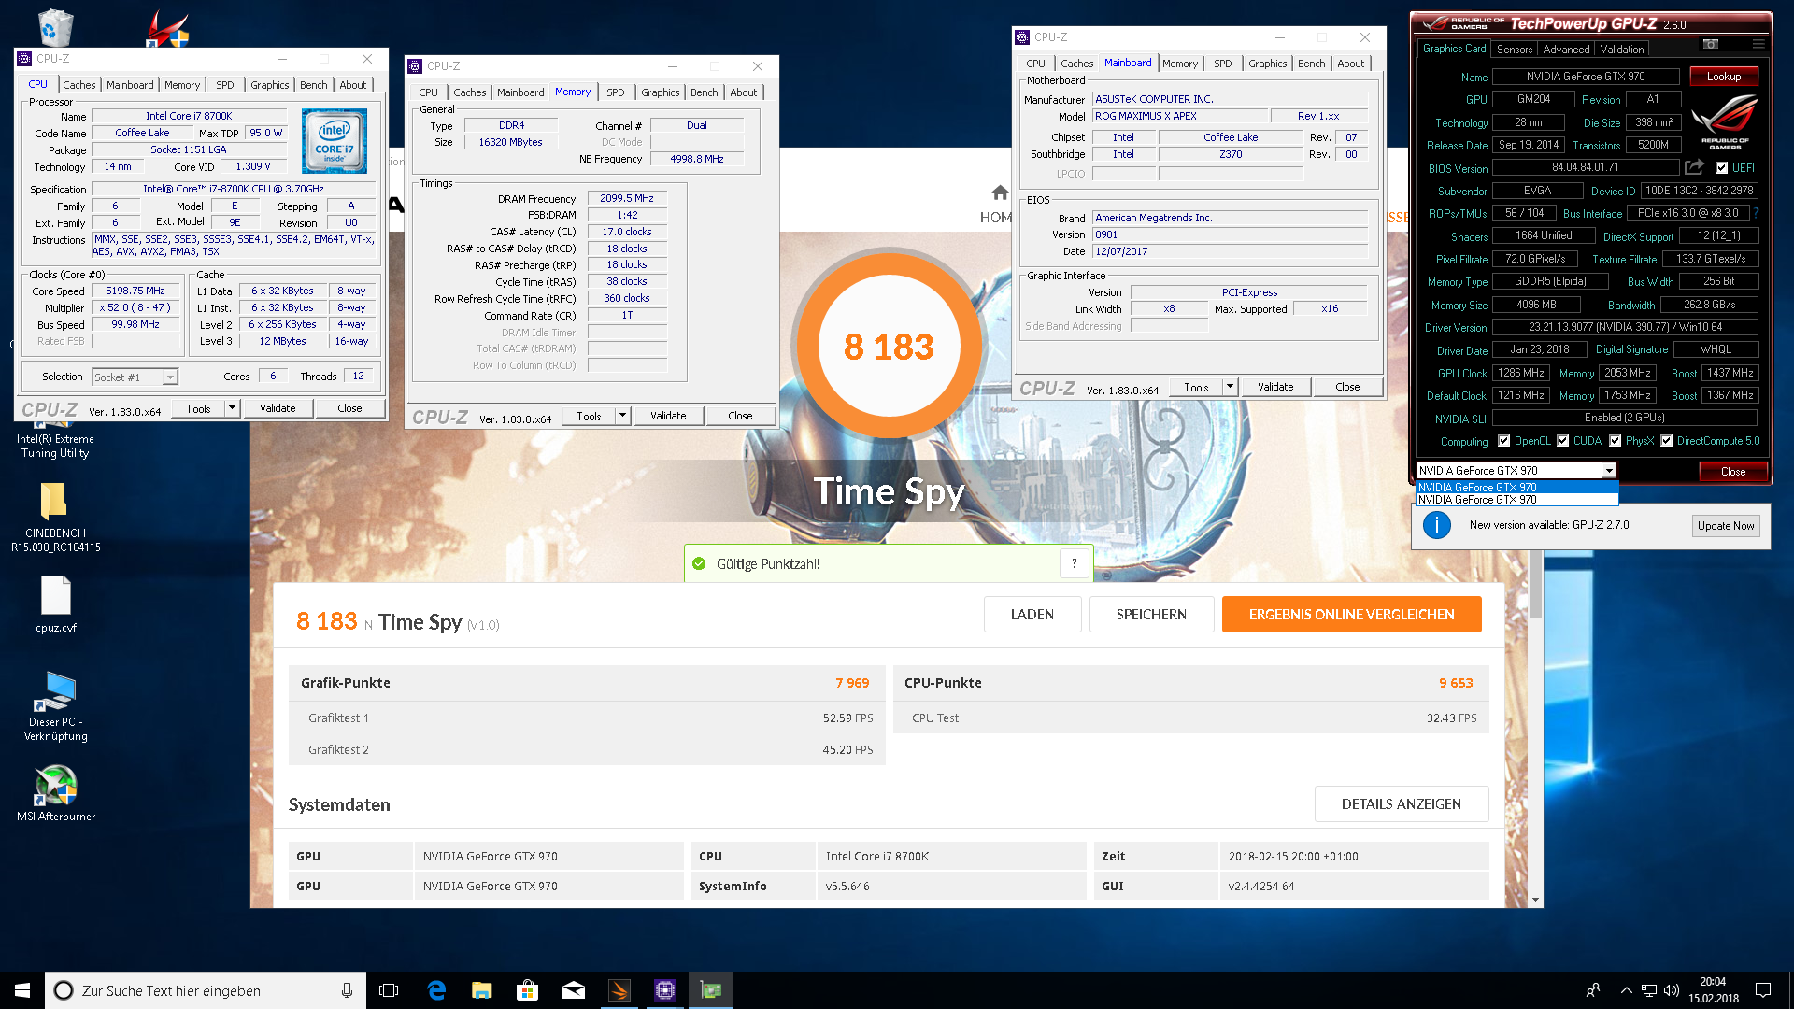Open the Mail app from taskbar
The height and width of the screenshot is (1009, 1794).
[574, 990]
